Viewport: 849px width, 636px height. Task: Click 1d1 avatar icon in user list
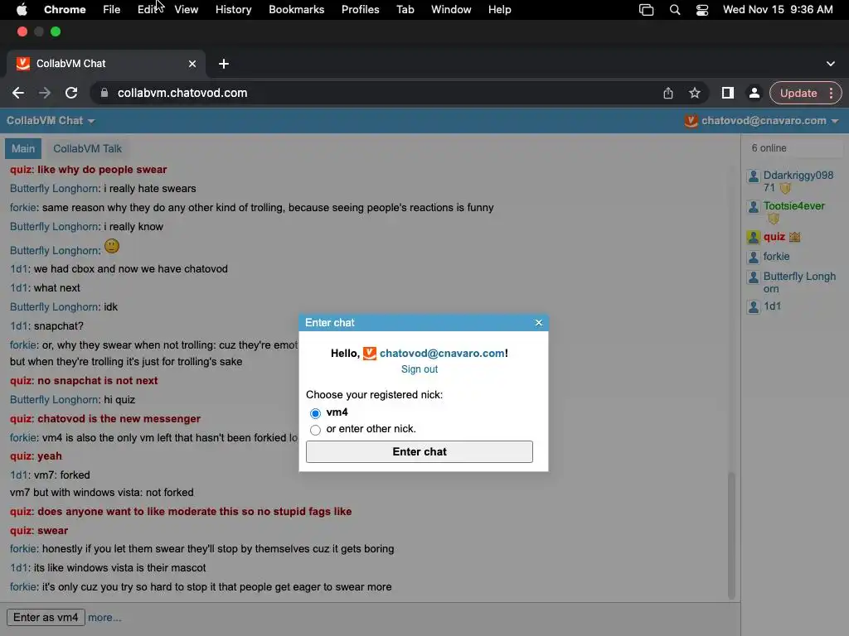pos(753,307)
